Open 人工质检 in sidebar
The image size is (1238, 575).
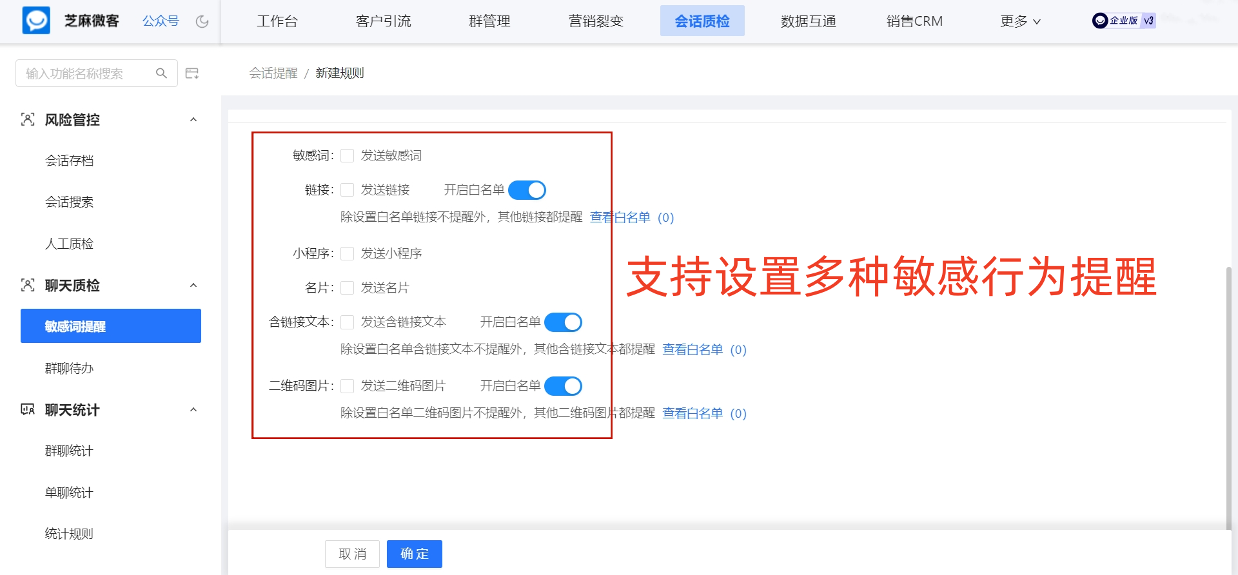coord(69,244)
